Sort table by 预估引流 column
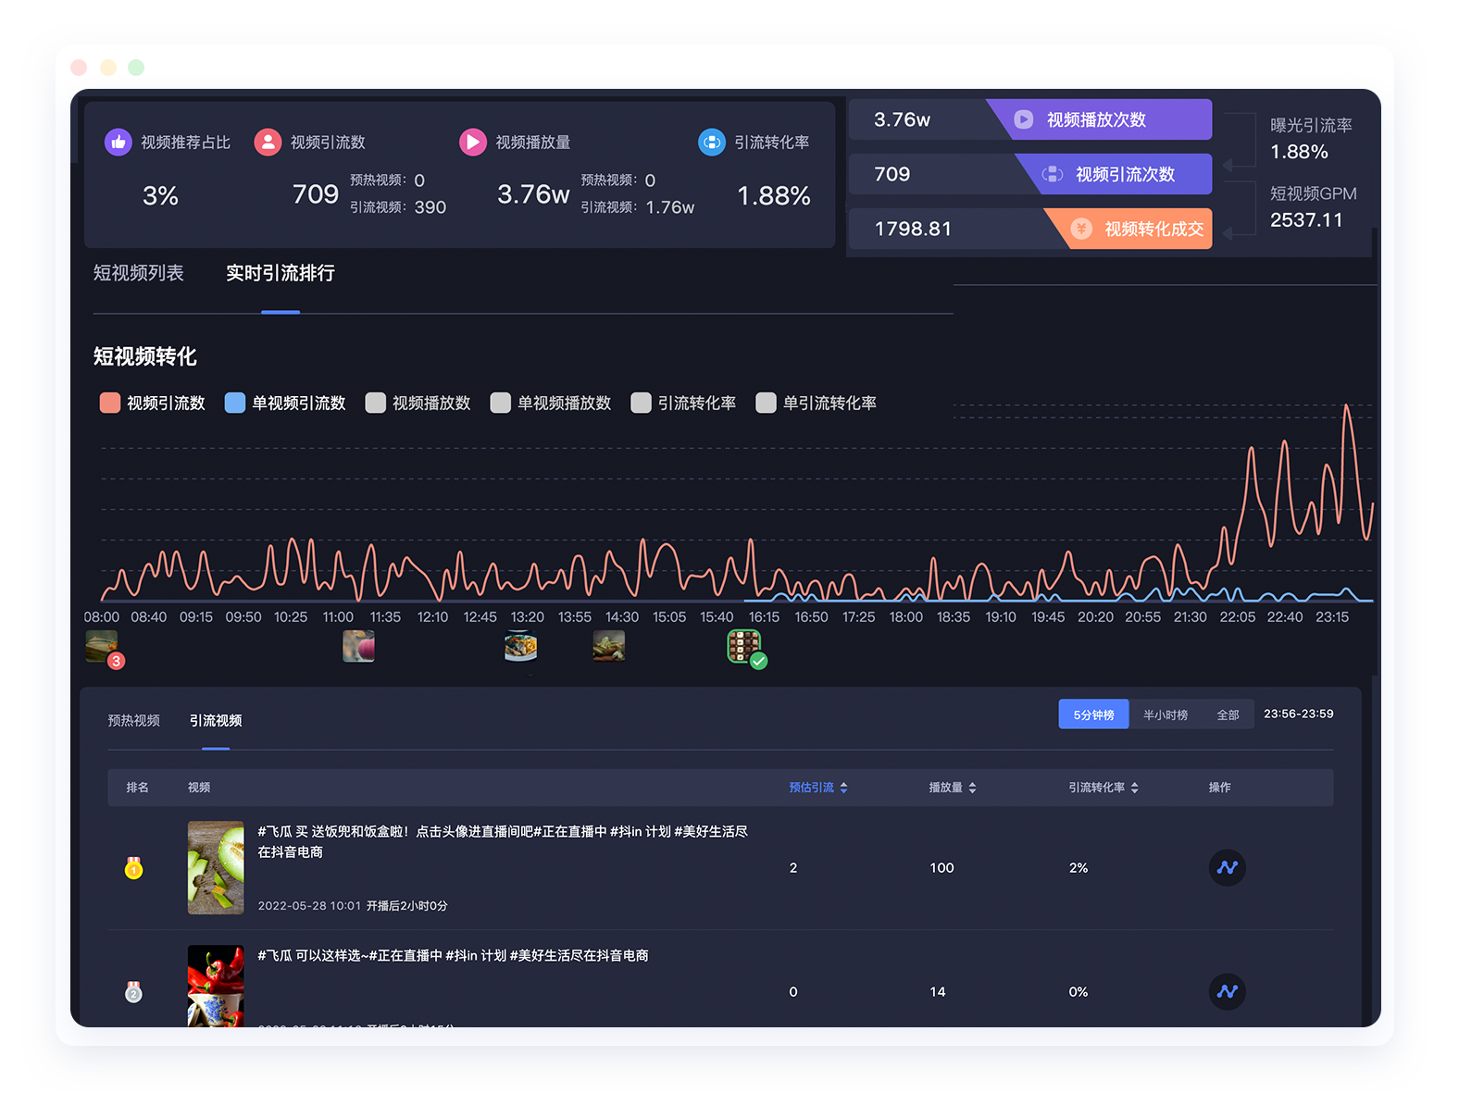 (818, 788)
